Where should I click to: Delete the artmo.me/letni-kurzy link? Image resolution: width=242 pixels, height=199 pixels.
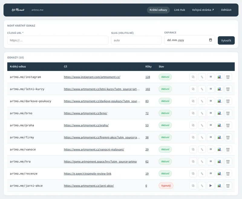[228, 89]
